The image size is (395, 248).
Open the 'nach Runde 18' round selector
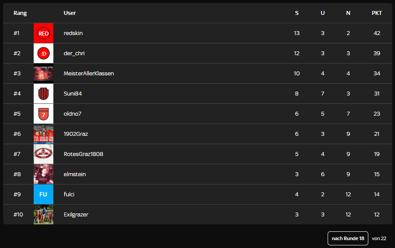348,238
